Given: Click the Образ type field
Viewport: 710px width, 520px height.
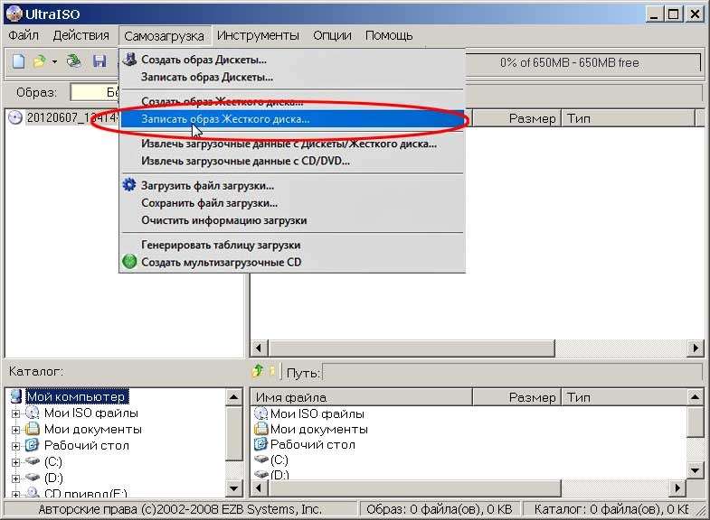Looking at the screenshot, I should coord(94,92).
